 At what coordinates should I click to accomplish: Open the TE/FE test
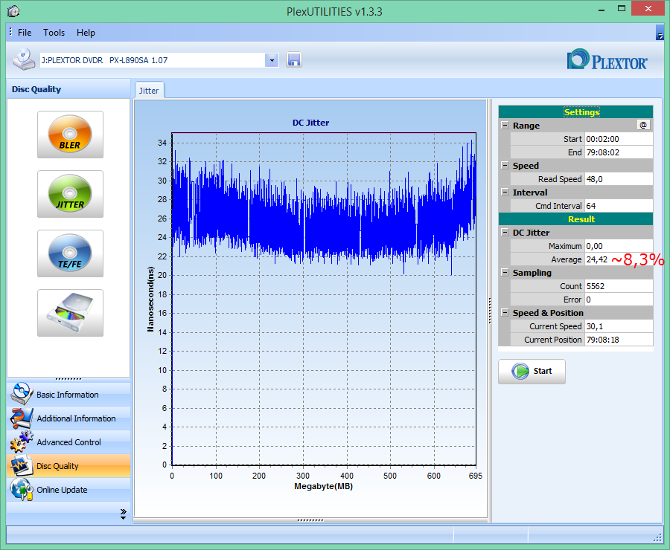pos(70,253)
